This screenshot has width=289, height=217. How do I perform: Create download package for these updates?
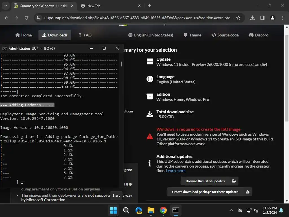coord(209,192)
